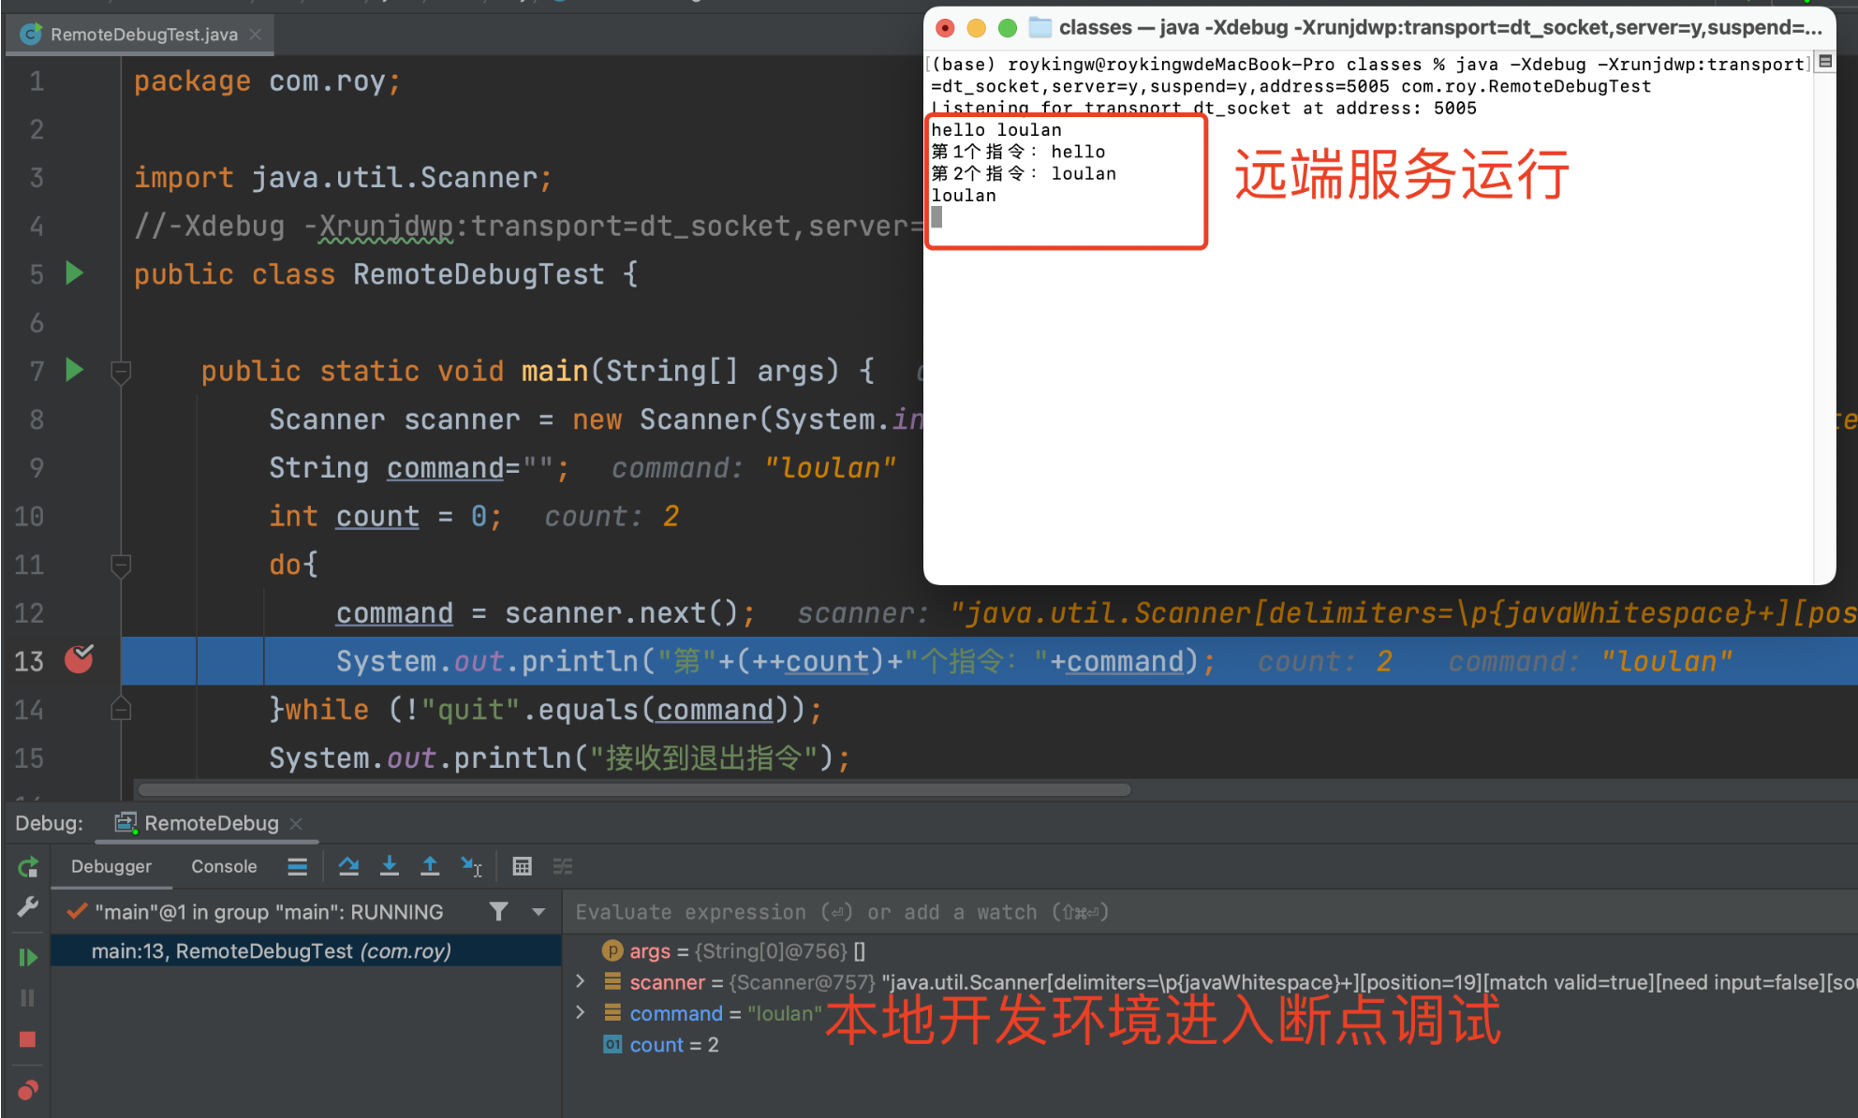Click the "quit" string literal on line 14
Image resolution: width=1858 pixels, height=1118 pixels.
pos(470,710)
